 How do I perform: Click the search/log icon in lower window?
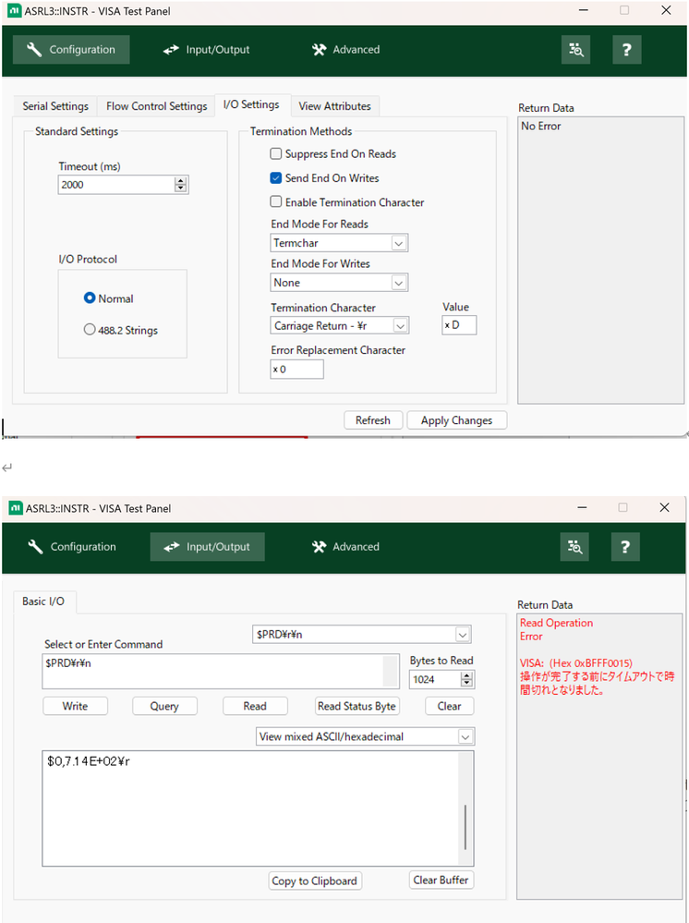tap(574, 547)
